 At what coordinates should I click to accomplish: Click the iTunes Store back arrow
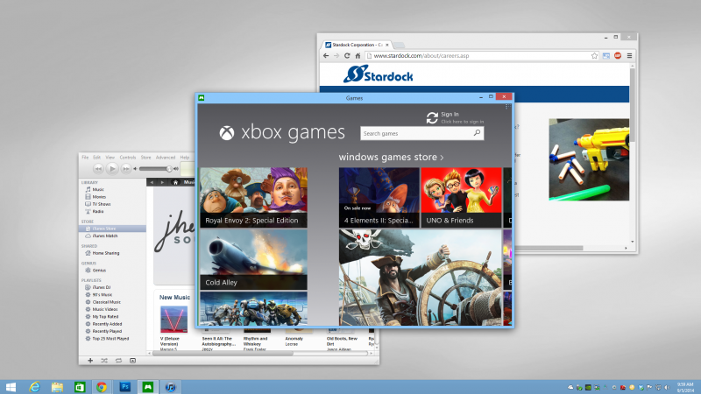152,182
